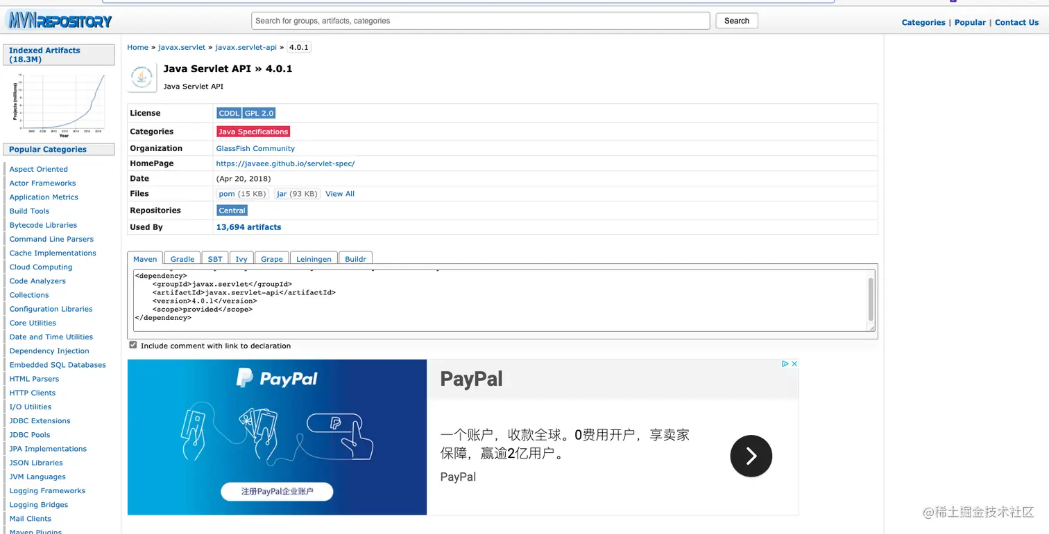Open the Actor Frameworks category
This screenshot has height=534, width=1049.
tap(42, 183)
